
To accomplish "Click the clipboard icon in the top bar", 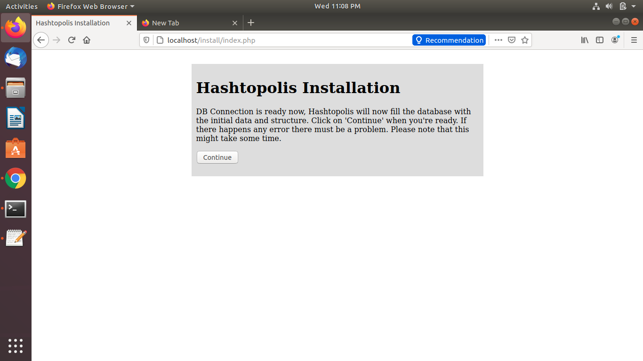I will tap(623, 6).
